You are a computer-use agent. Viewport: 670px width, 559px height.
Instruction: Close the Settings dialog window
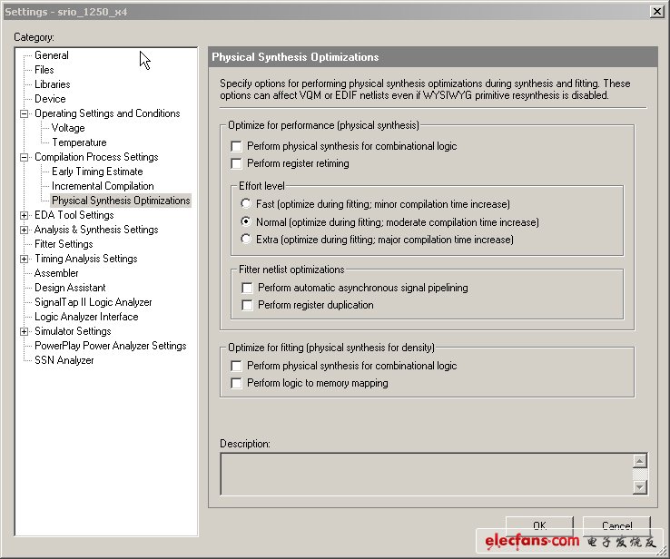[x=656, y=11]
